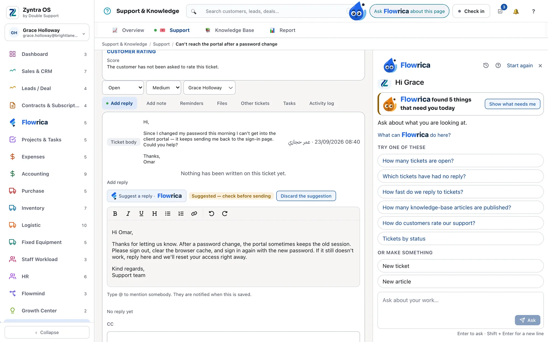Screen dimensions: 548x342
Task: Open the priority dropdown showing Medium
Action: click(164, 88)
